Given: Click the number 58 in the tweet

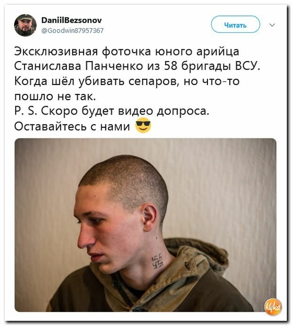Looking at the screenshot, I should coord(171,66).
